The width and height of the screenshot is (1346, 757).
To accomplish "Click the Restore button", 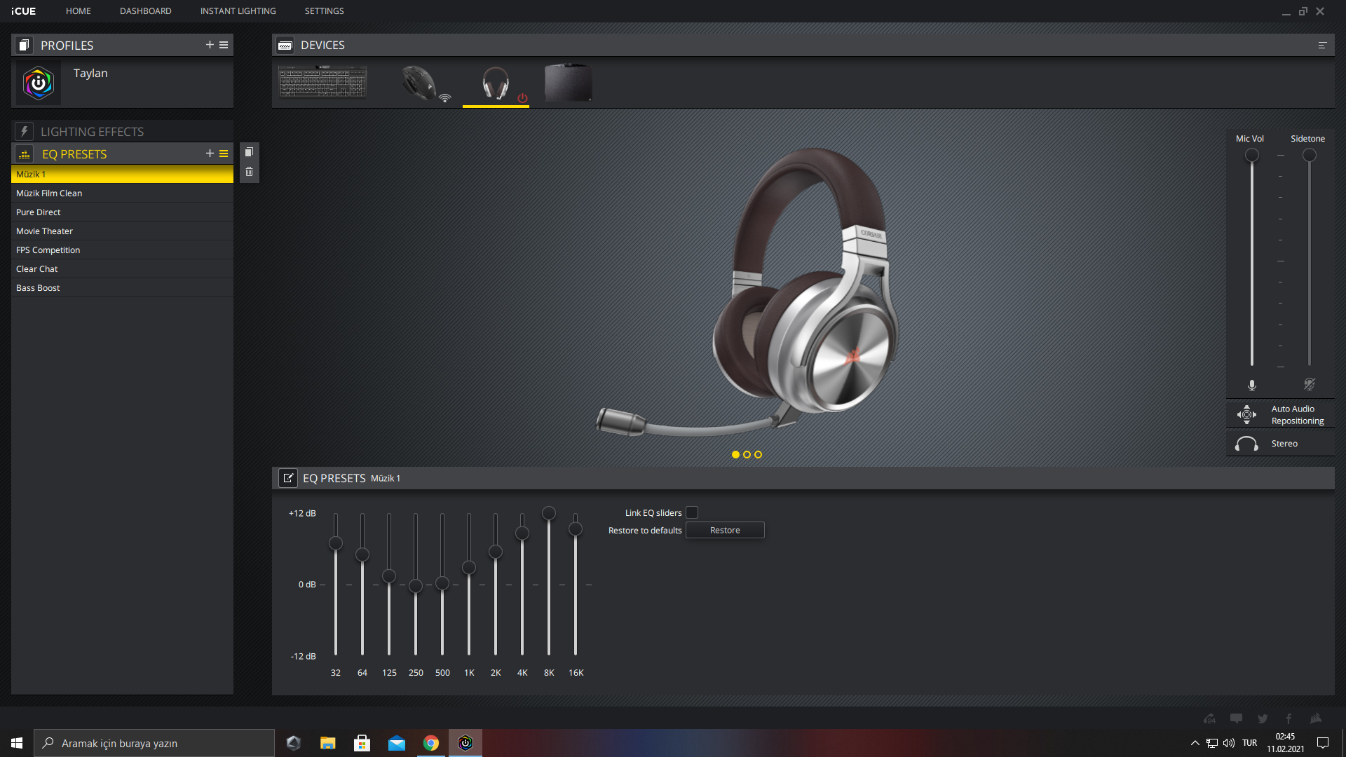I will click(x=724, y=531).
